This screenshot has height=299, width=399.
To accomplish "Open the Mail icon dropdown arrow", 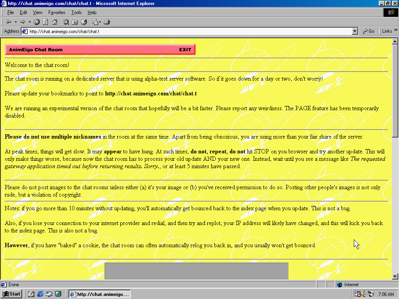I will click(x=100, y=22).
